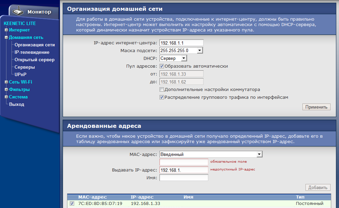This screenshot has height=208, width=339.
Task: Open Организация сети page
Action: click(35, 45)
